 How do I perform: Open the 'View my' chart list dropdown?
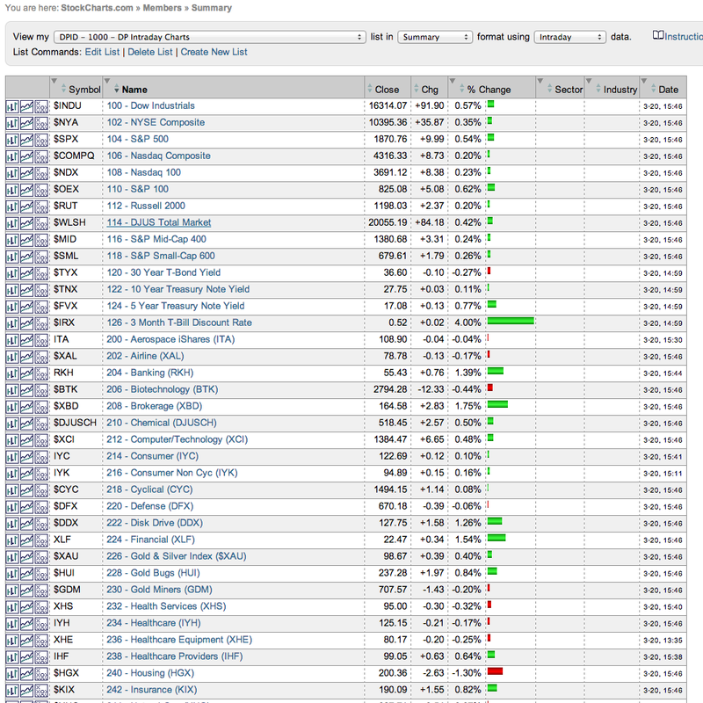(209, 37)
